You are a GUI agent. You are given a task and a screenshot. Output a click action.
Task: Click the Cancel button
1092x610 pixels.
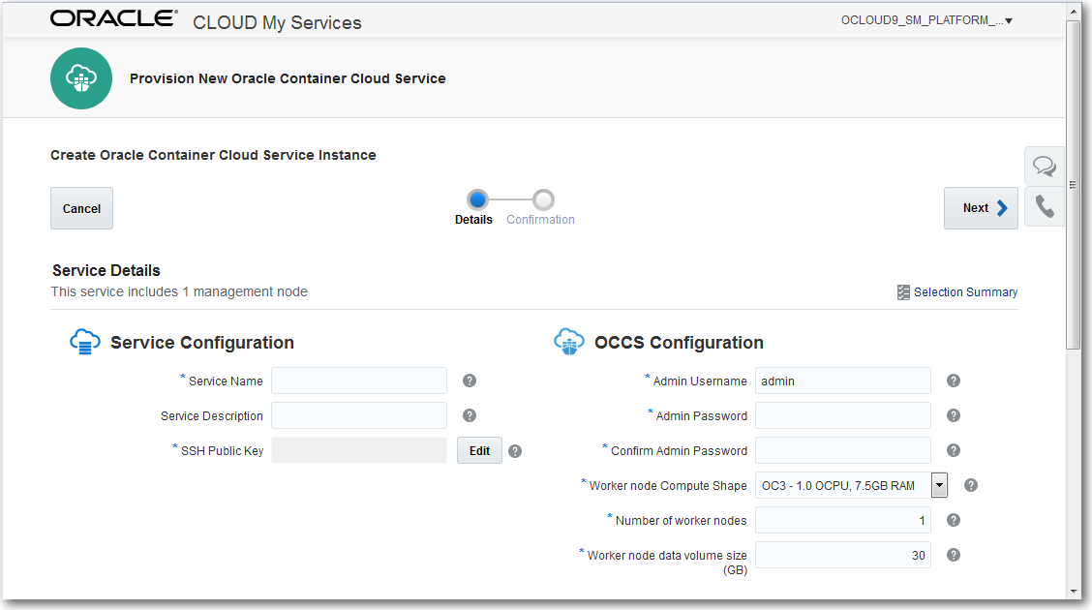tap(81, 207)
